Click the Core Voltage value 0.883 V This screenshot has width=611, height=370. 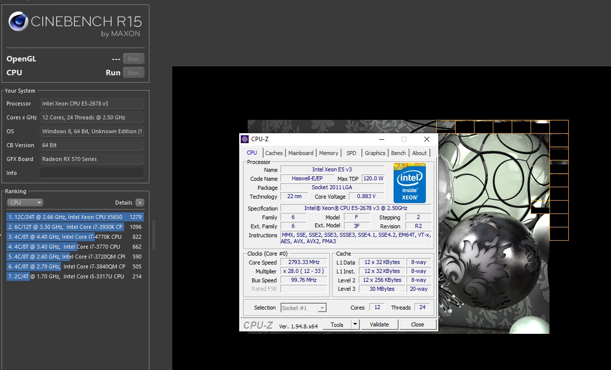[366, 196]
